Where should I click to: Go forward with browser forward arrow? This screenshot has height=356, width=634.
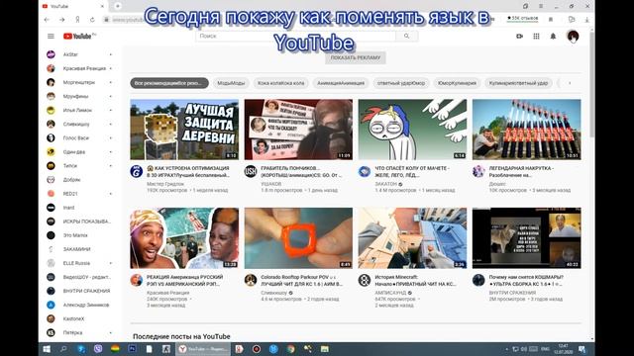pyautogui.click(x=61, y=20)
